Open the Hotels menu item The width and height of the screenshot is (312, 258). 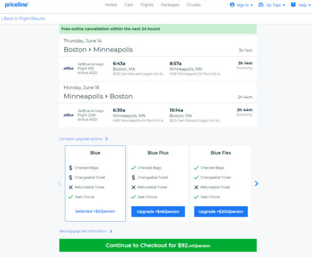[x=111, y=5]
